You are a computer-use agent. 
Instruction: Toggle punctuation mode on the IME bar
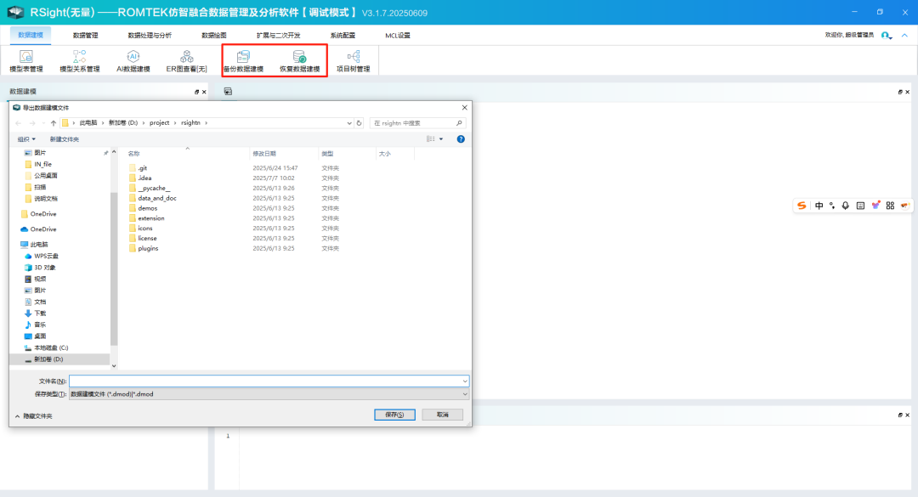pyautogui.click(x=832, y=206)
